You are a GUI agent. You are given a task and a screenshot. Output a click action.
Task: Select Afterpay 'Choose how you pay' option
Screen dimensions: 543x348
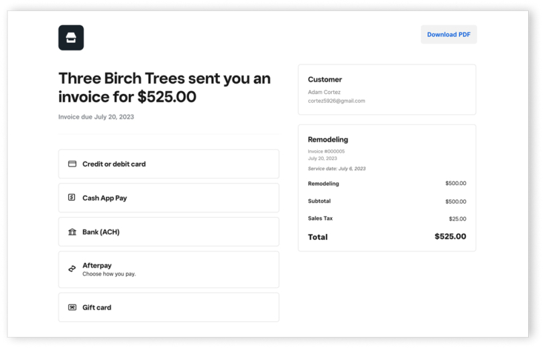pyautogui.click(x=168, y=269)
